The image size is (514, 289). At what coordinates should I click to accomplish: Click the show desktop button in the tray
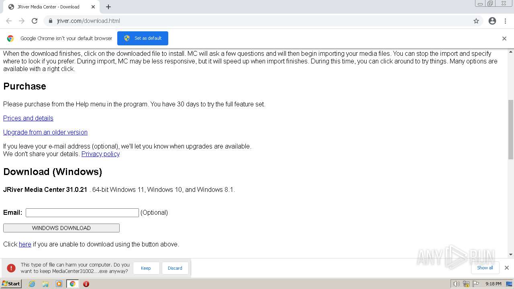click(510, 284)
